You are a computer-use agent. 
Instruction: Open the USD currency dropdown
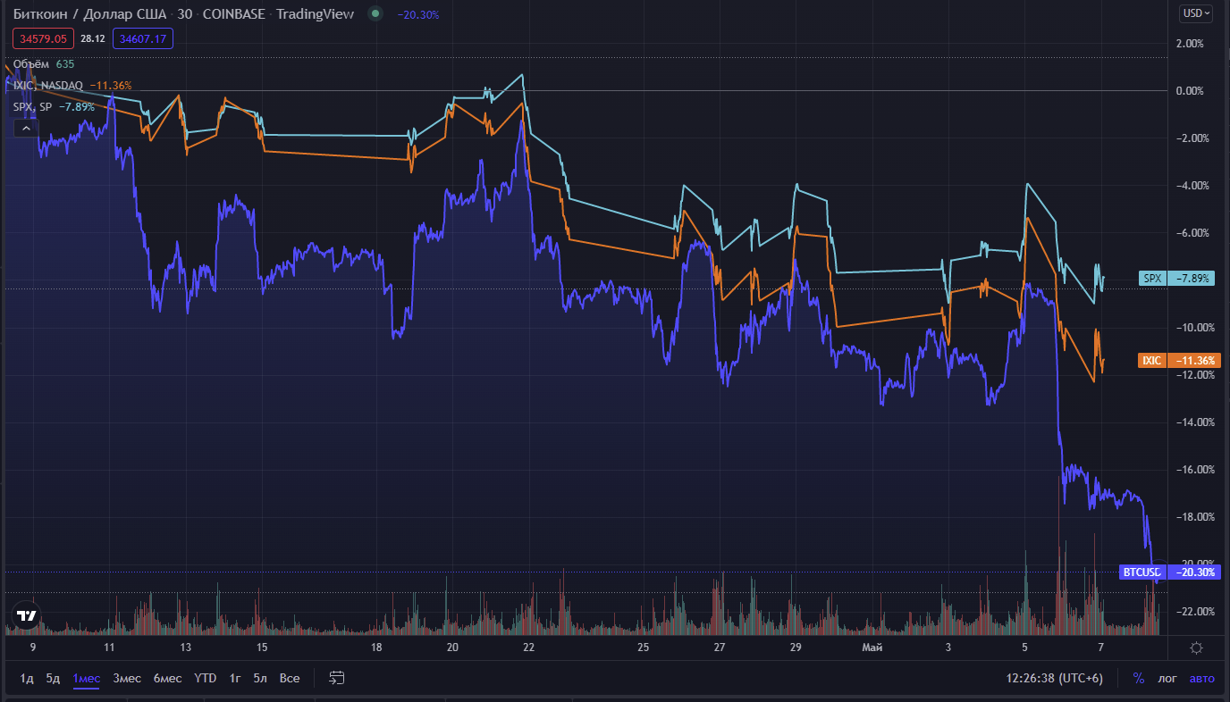point(1196,13)
